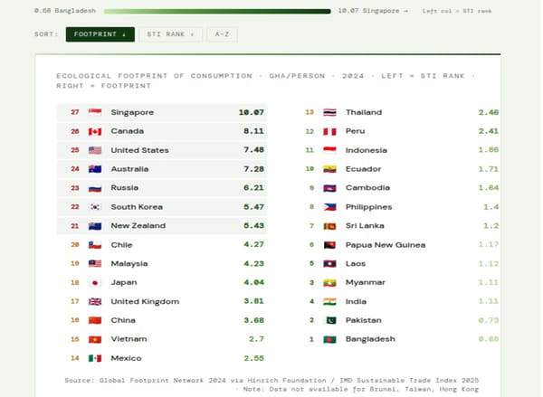Select the Mexico country name
This screenshot has width=543, height=397.
pyautogui.click(x=126, y=358)
